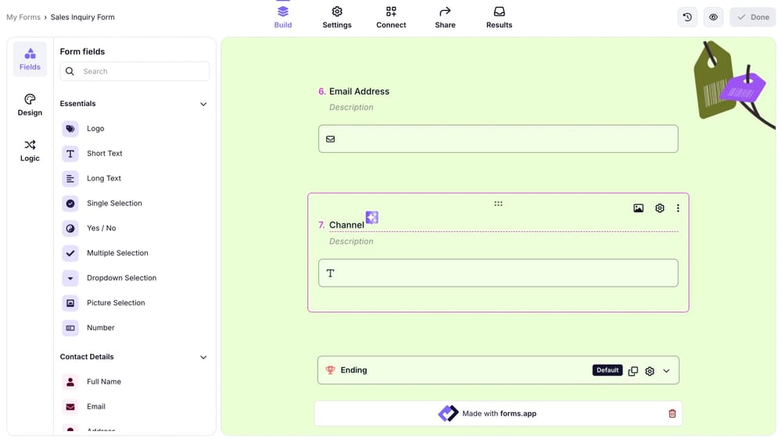
Task: Click the Default badge on Ending
Action: pyautogui.click(x=608, y=370)
